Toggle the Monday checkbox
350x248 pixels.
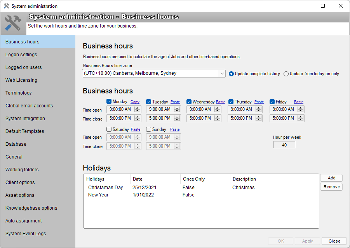click(109, 102)
